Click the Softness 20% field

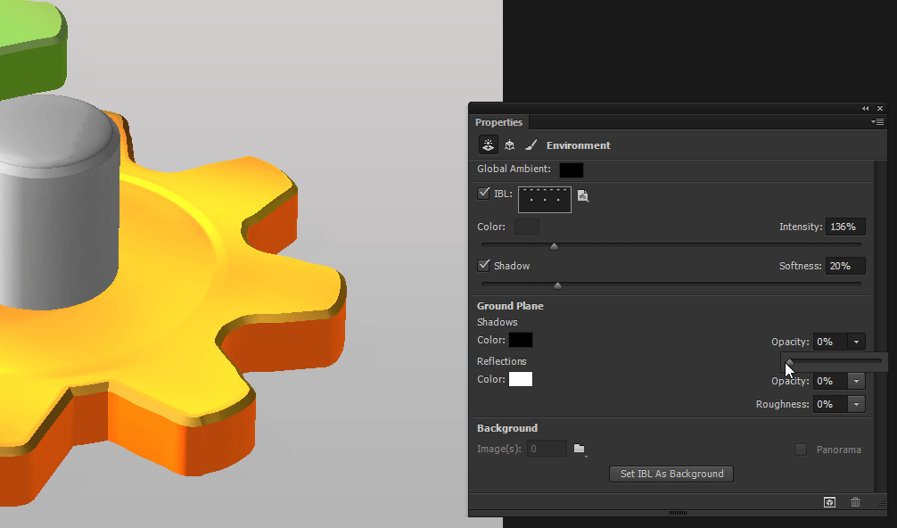click(845, 266)
